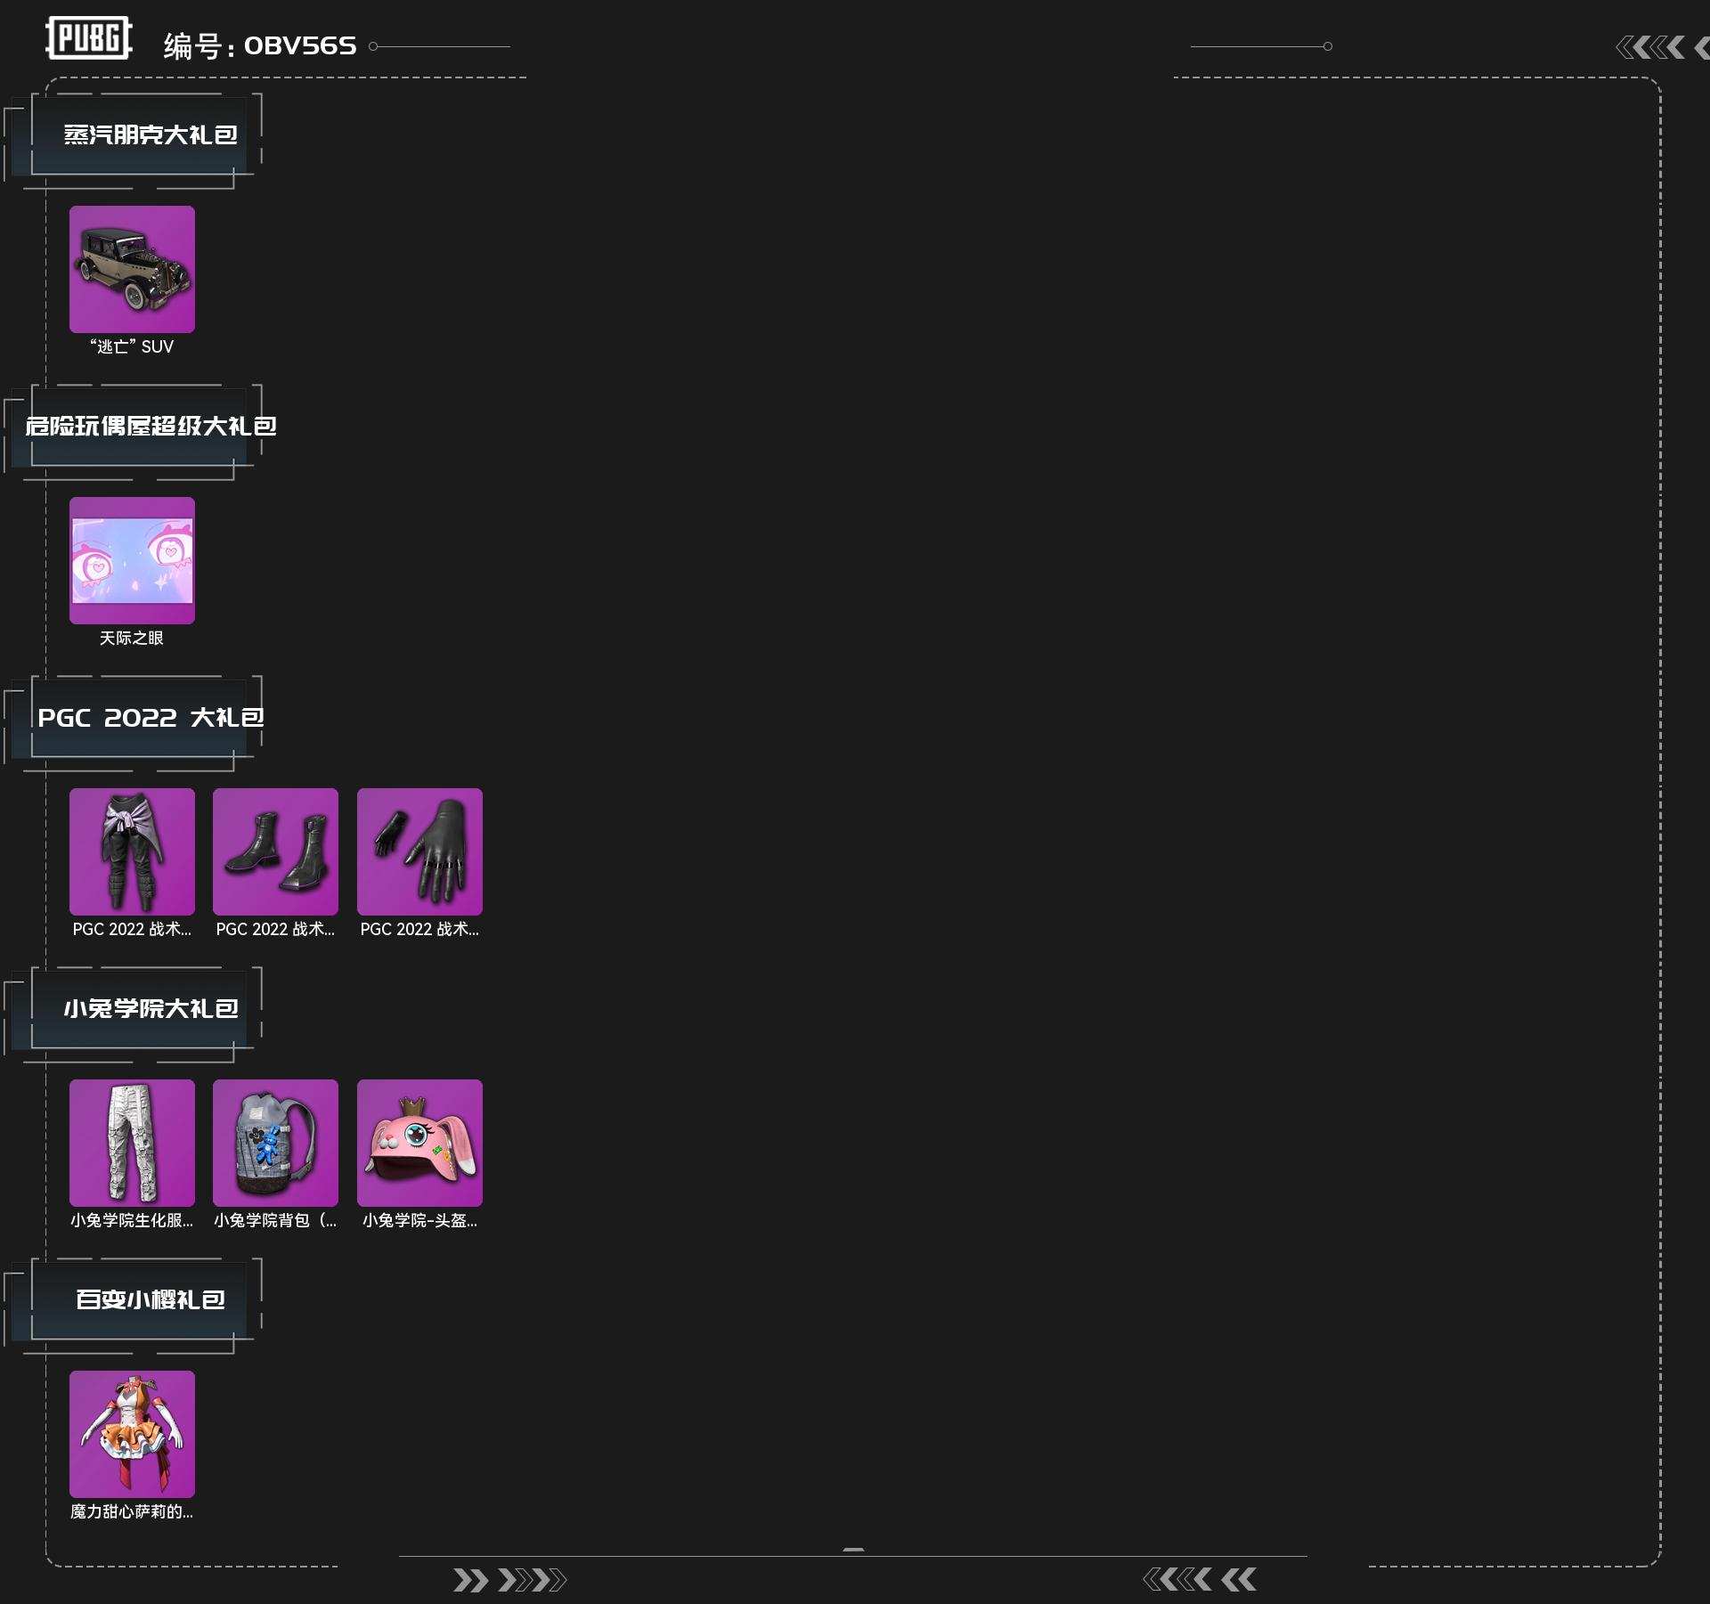Viewport: 1710px width, 1604px height.
Task: Click the 小兔学院背包 item name
Action: [275, 1220]
